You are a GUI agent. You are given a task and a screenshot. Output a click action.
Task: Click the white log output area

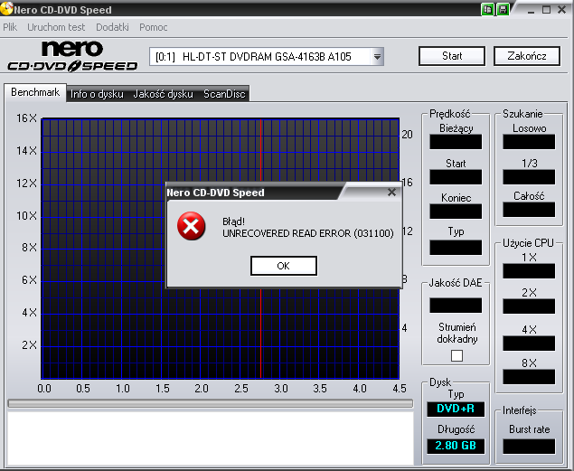pyautogui.click(x=211, y=438)
